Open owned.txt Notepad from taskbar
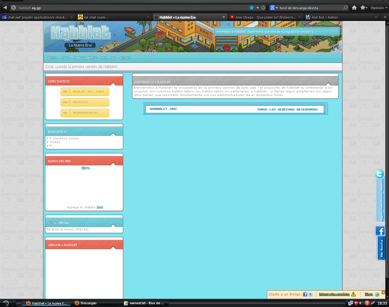 tap(144, 303)
